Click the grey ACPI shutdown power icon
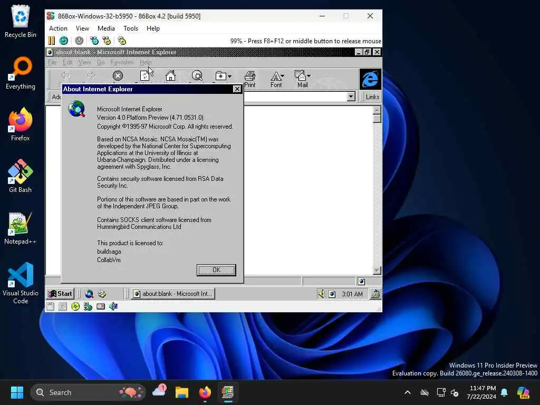The width and height of the screenshot is (540, 405). [x=79, y=41]
